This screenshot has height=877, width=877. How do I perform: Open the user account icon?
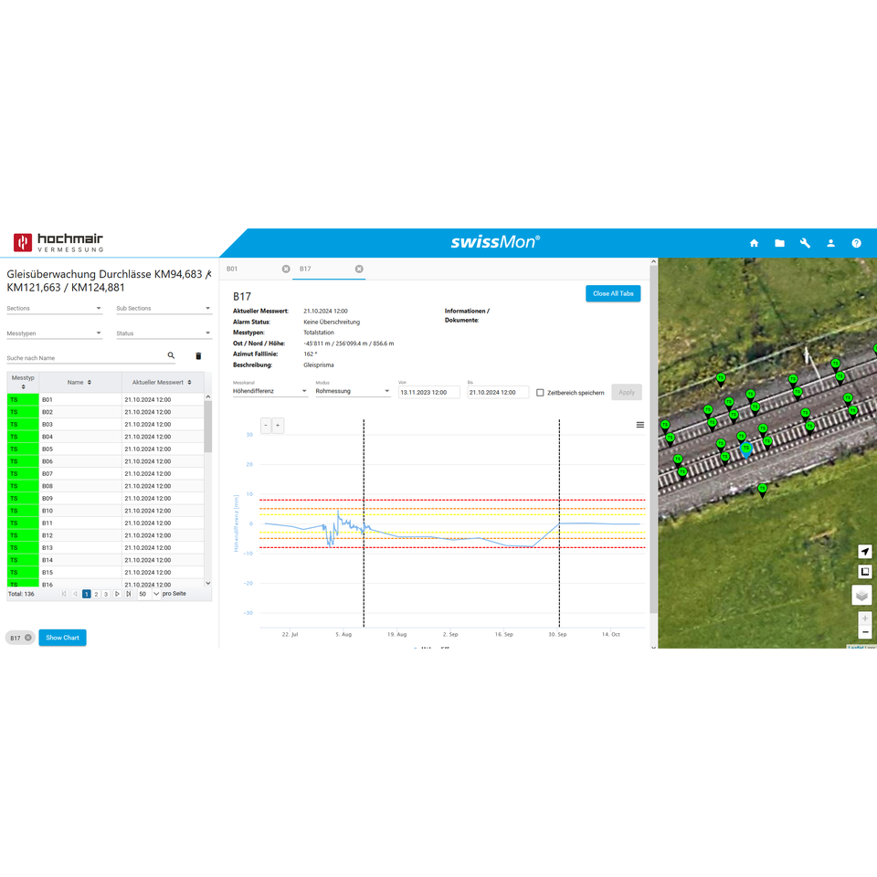(830, 243)
